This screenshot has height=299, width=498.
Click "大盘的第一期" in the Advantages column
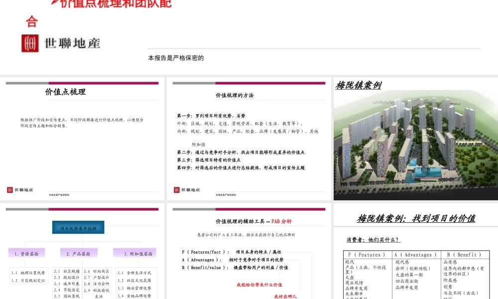[x=409, y=275]
